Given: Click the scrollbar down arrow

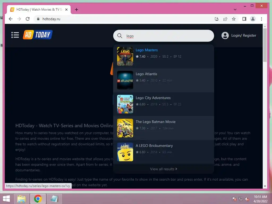Looking at the screenshot, I should coord(265,186).
